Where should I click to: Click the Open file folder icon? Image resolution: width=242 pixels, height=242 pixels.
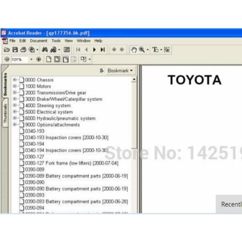(x=7, y=50)
